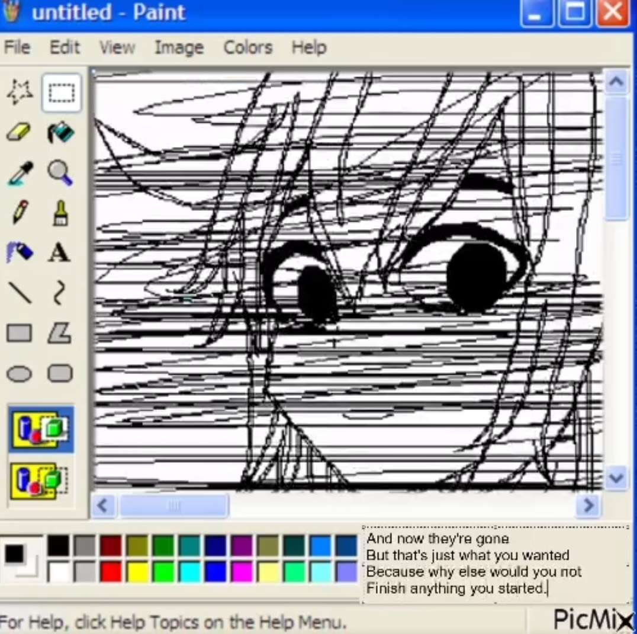
Task: Choose the Pencil tool
Action: (20, 212)
